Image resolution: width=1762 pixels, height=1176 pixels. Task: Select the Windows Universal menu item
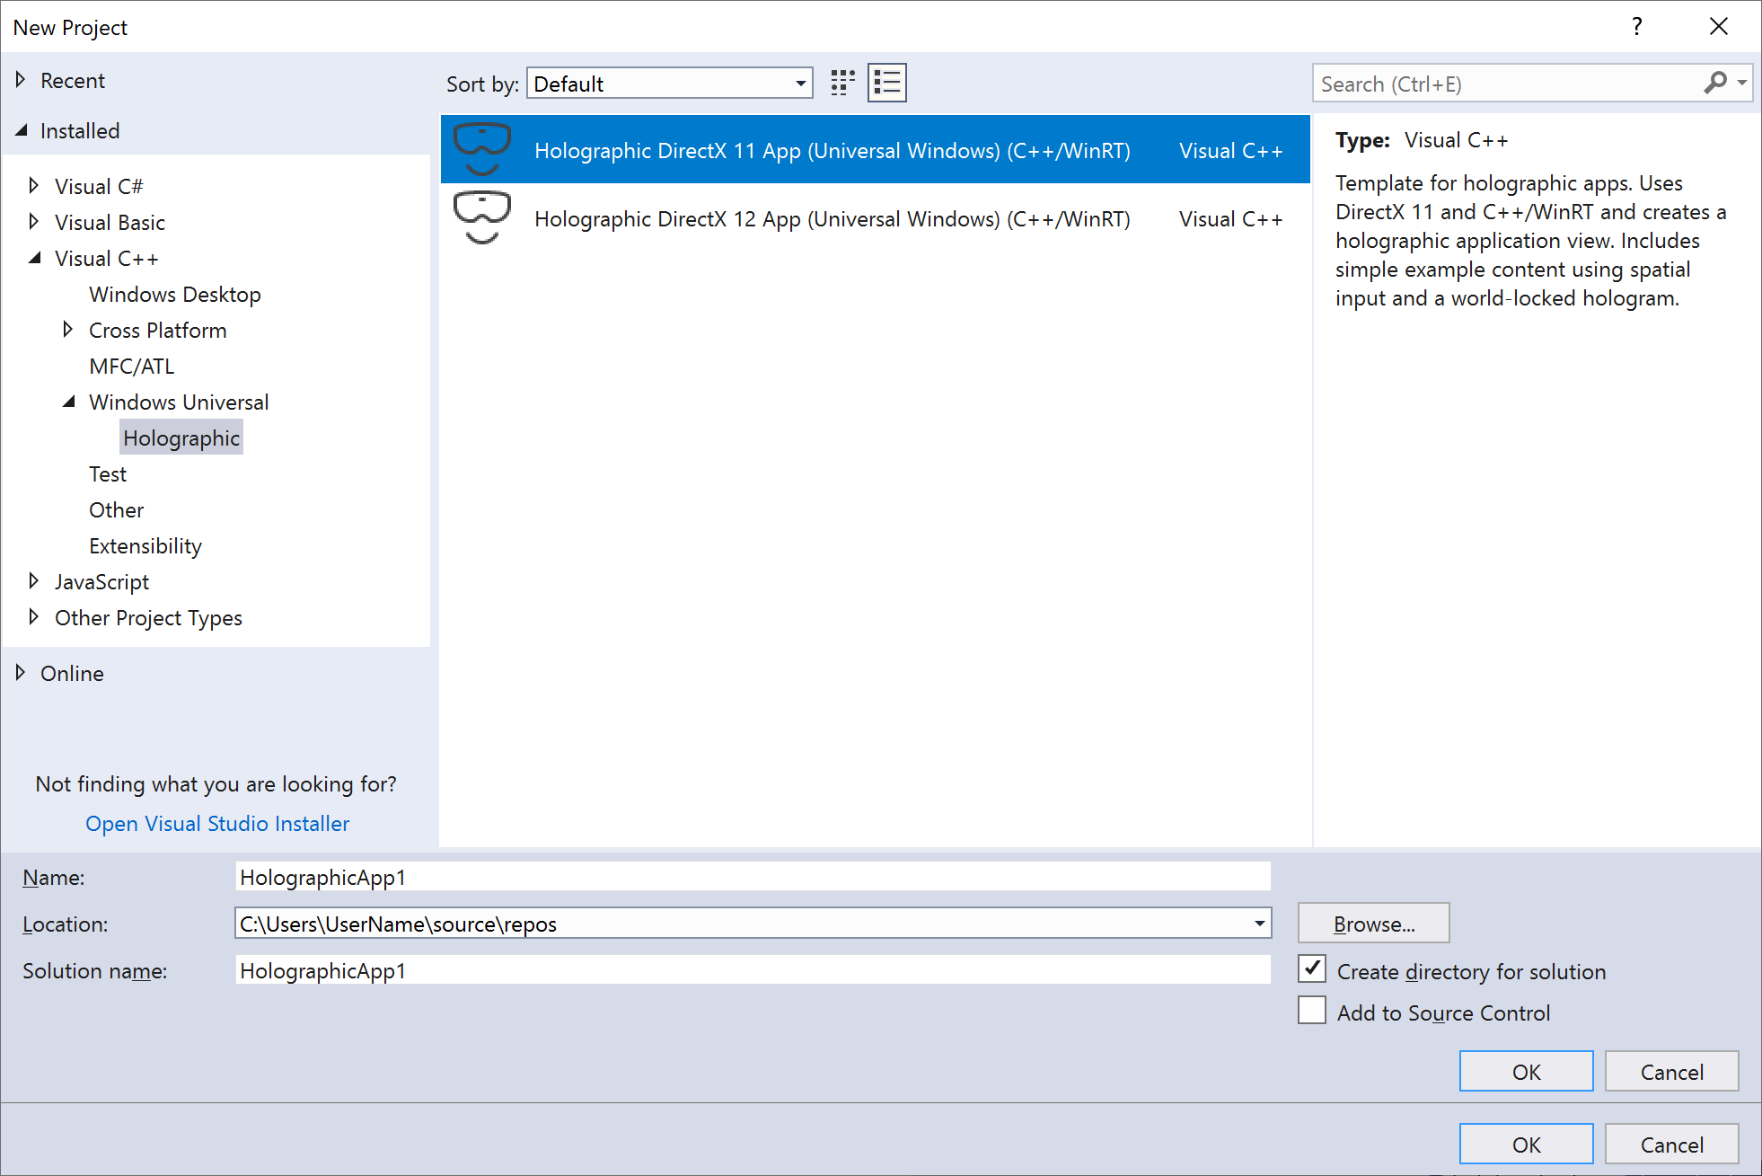[x=177, y=402]
